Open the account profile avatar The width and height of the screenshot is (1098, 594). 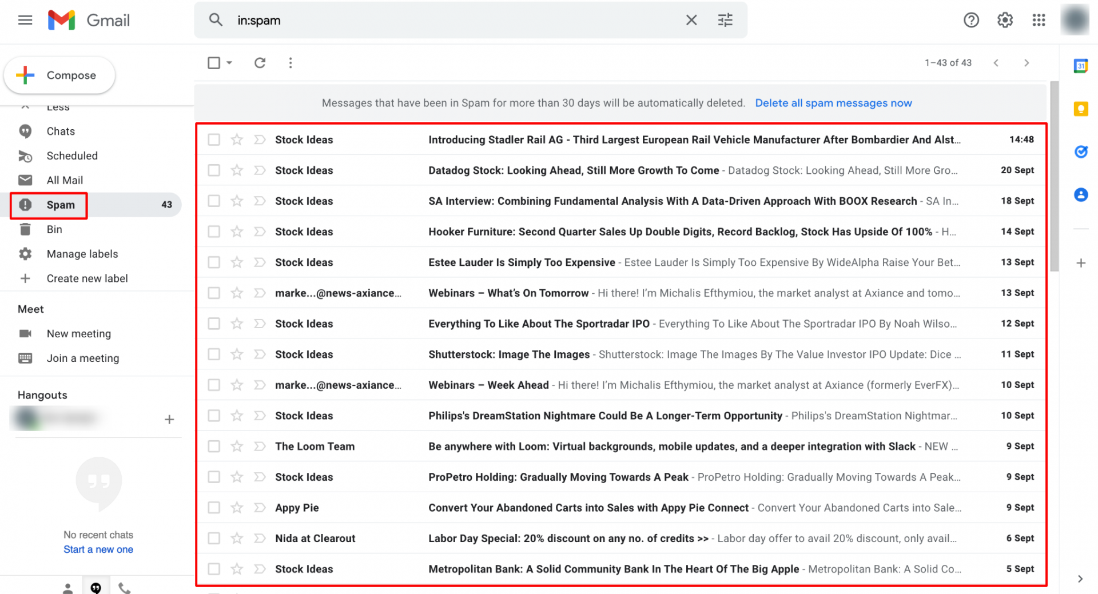(1075, 20)
